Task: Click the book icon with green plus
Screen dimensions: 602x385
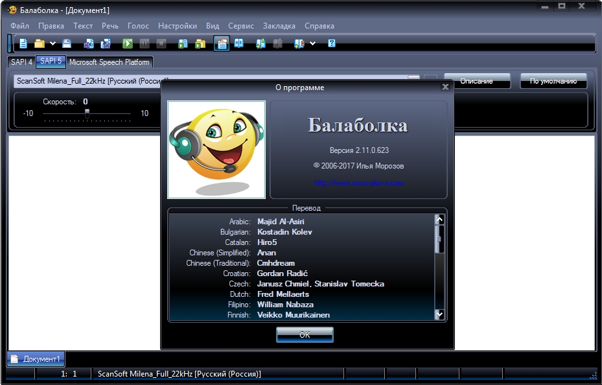Action: click(260, 43)
